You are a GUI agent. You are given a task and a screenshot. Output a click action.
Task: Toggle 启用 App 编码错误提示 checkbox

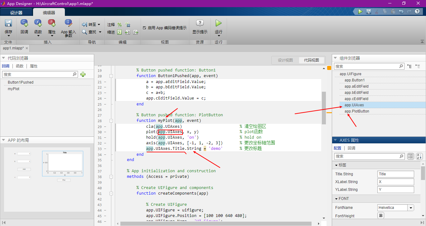point(144,27)
